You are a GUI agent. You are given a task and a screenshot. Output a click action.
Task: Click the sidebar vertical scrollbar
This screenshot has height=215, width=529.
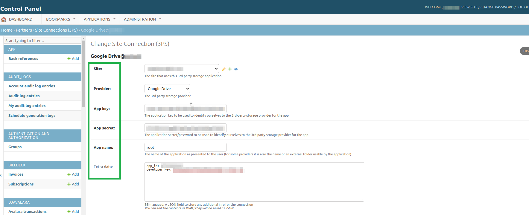[x=84, y=75]
